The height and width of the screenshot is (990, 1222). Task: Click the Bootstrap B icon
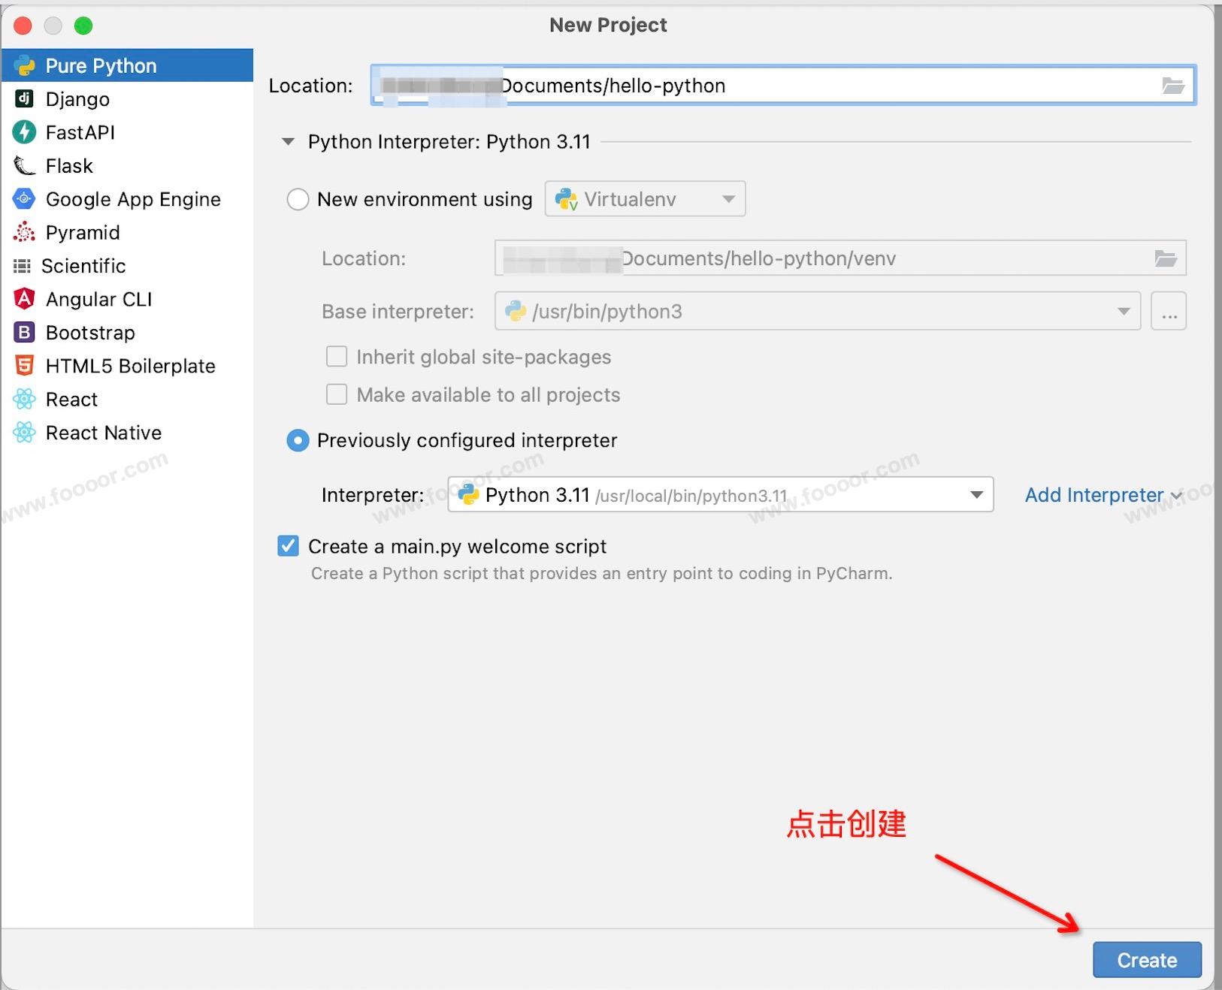[24, 333]
